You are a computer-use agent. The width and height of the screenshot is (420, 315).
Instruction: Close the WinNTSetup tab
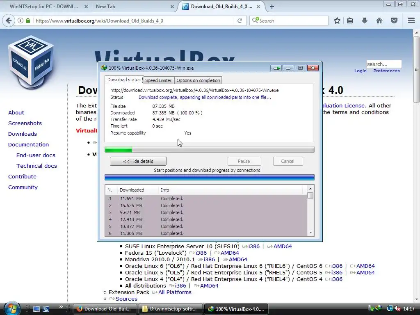click(86, 7)
